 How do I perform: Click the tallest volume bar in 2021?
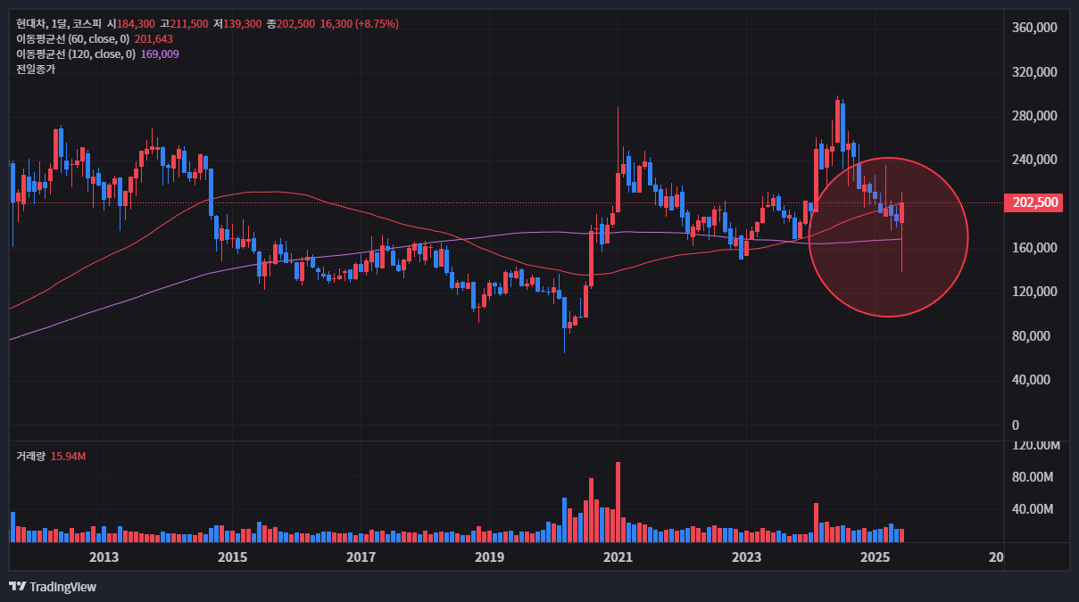[x=618, y=502]
